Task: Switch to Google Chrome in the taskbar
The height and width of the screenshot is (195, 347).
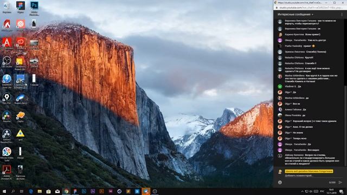Action: [66, 191]
